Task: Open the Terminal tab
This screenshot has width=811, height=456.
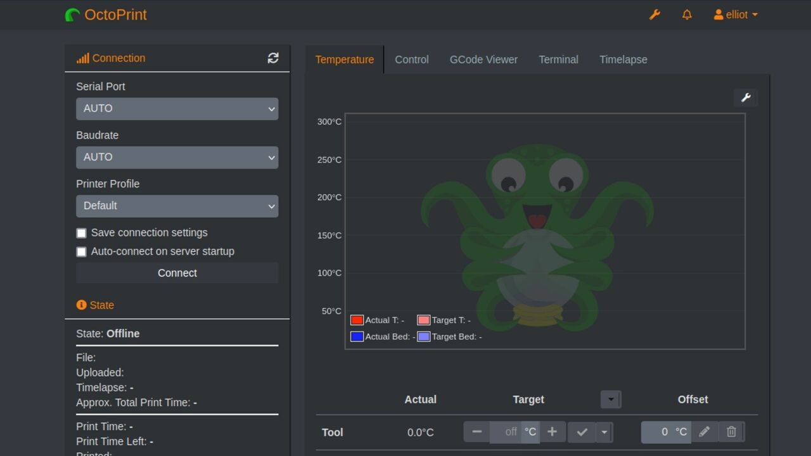Action: tap(558, 59)
